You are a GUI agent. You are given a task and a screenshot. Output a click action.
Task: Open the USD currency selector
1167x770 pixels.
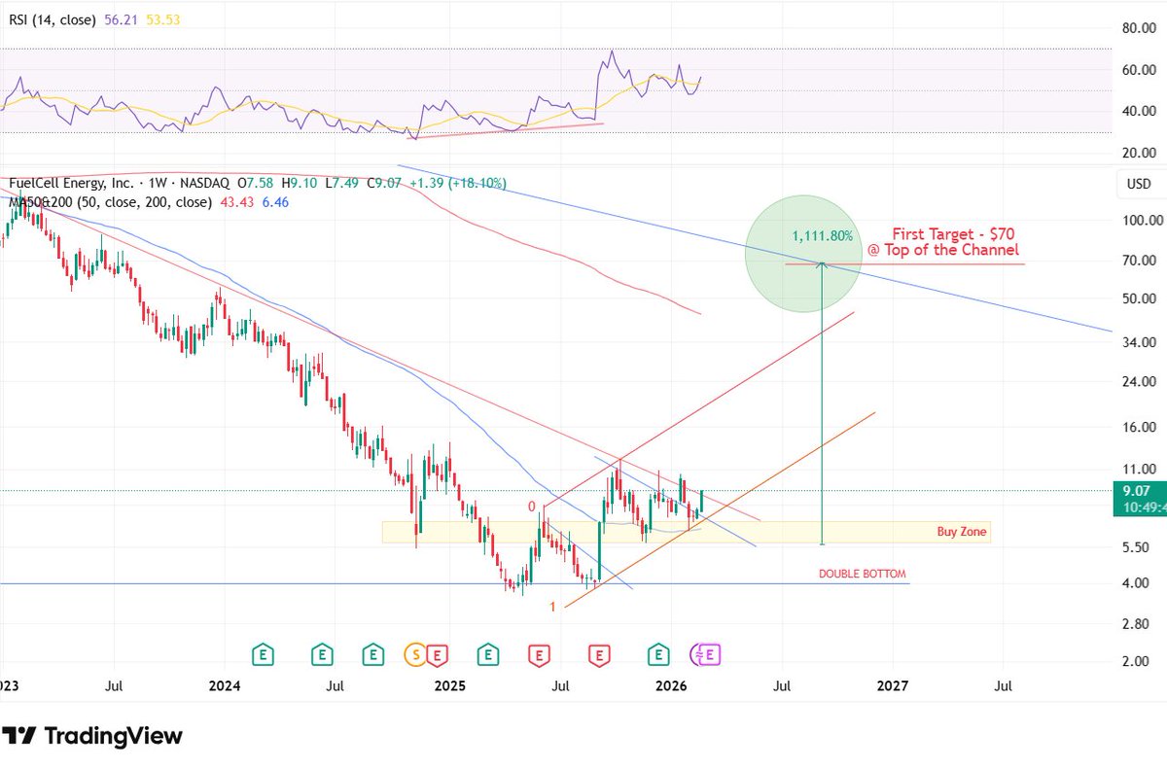click(1139, 185)
